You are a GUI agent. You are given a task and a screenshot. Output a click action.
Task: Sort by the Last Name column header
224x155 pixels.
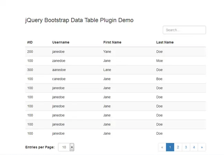click(165, 42)
